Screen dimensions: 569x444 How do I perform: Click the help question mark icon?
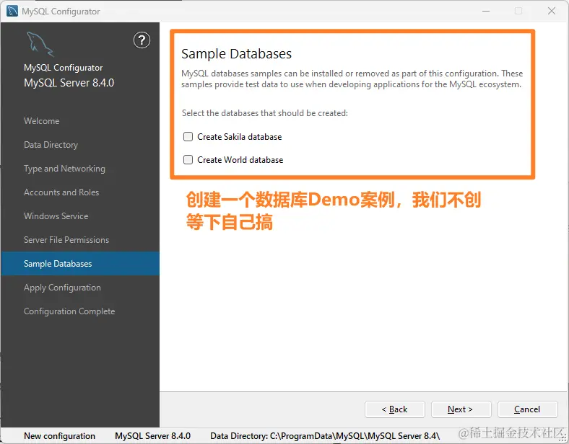142,40
